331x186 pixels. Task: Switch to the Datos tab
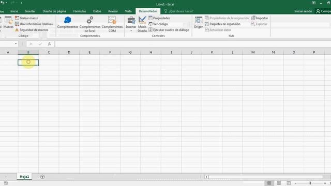tap(97, 11)
